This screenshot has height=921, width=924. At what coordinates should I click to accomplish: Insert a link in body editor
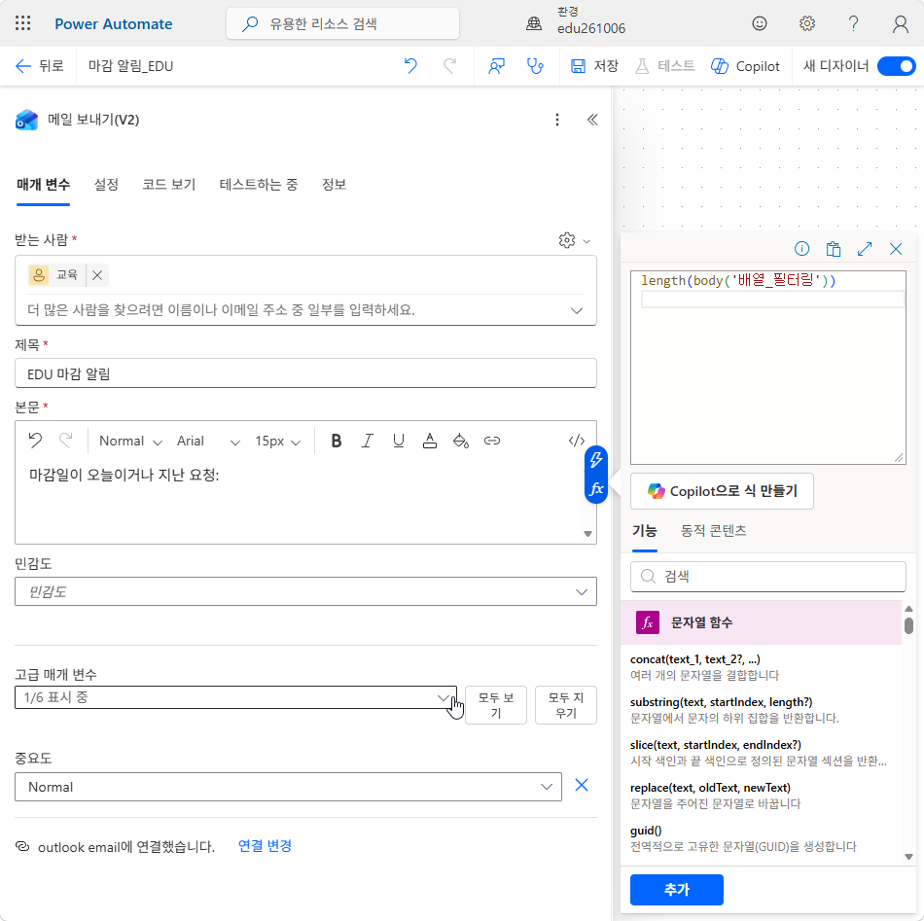click(x=492, y=441)
